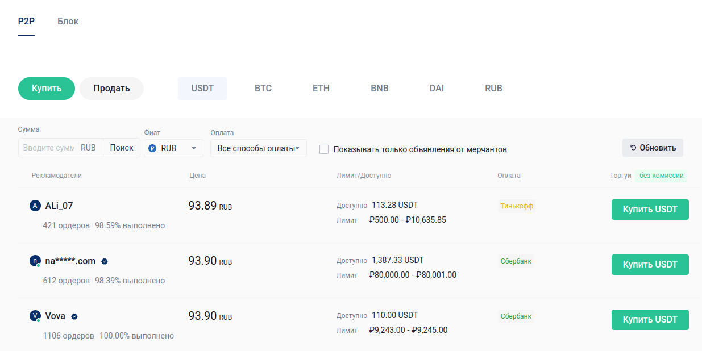Click na*****.com avatar icon
The width and height of the screenshot is (702, 351).
35,261
